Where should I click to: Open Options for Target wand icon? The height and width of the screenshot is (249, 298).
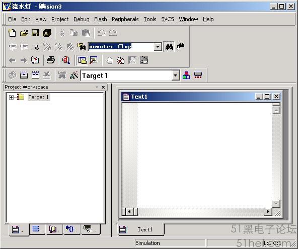coord(74,75)
